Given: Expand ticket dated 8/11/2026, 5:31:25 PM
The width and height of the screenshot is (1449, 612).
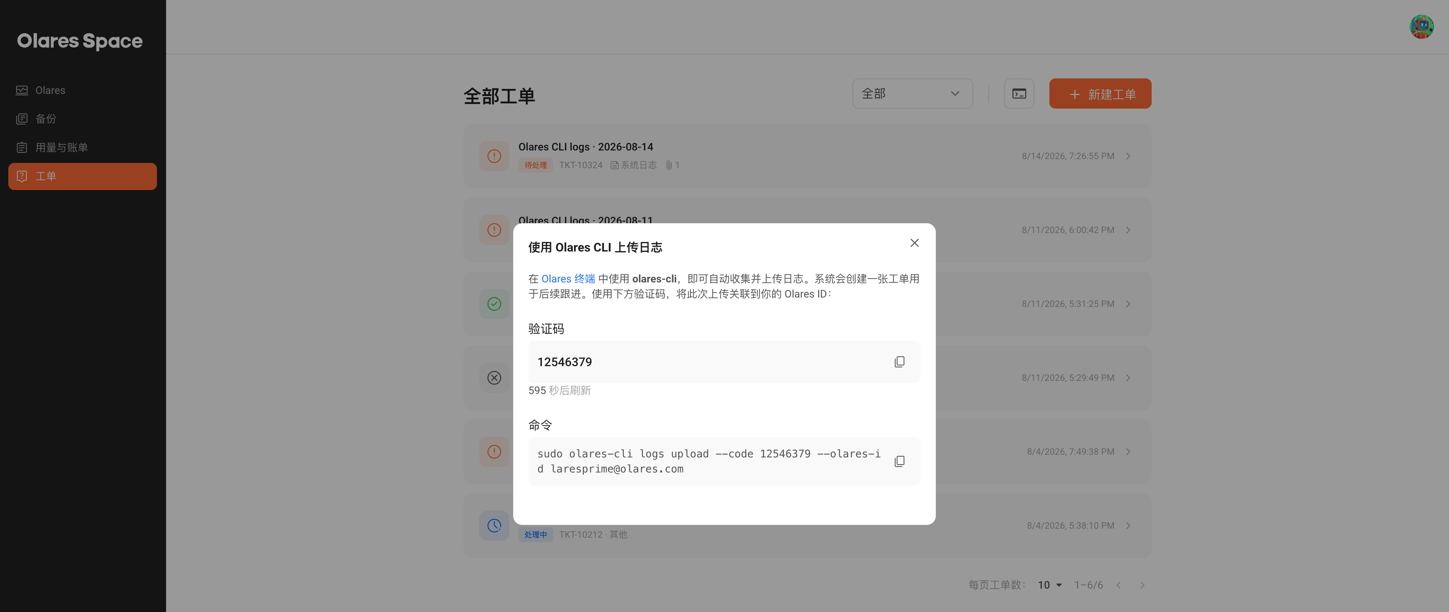Looking at the screenshot, I should [x=1128, y=304].
